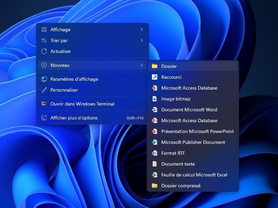278x208 pixels.
Task: Click the Microsoft Publisher Document icon
Action: (x=155, y=142)
